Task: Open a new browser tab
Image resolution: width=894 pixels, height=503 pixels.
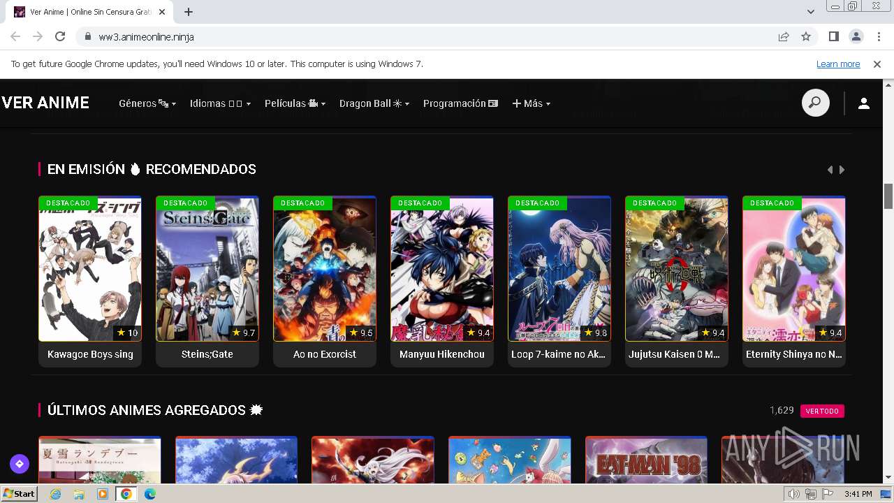Action: [x=189, y=12]
